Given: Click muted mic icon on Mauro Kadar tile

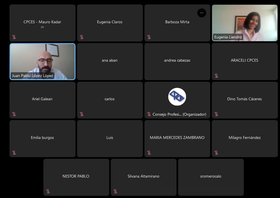Looking at the screenshot, I should pyautogui.click(x=14, y=37).
